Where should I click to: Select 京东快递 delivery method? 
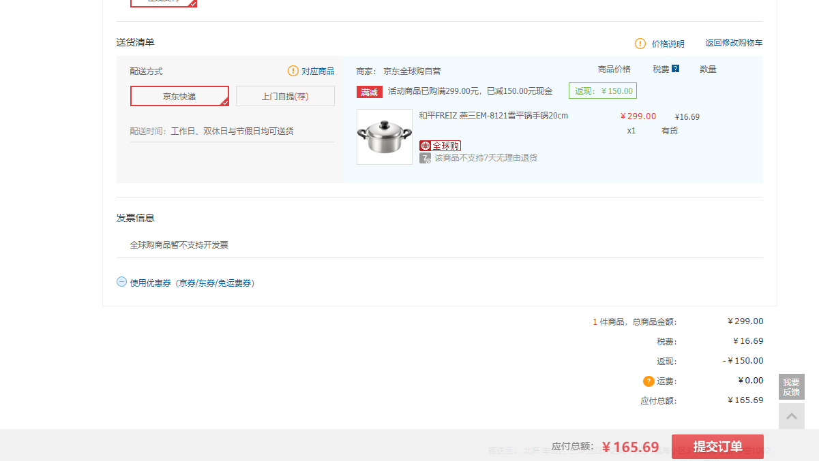[179, 96]
